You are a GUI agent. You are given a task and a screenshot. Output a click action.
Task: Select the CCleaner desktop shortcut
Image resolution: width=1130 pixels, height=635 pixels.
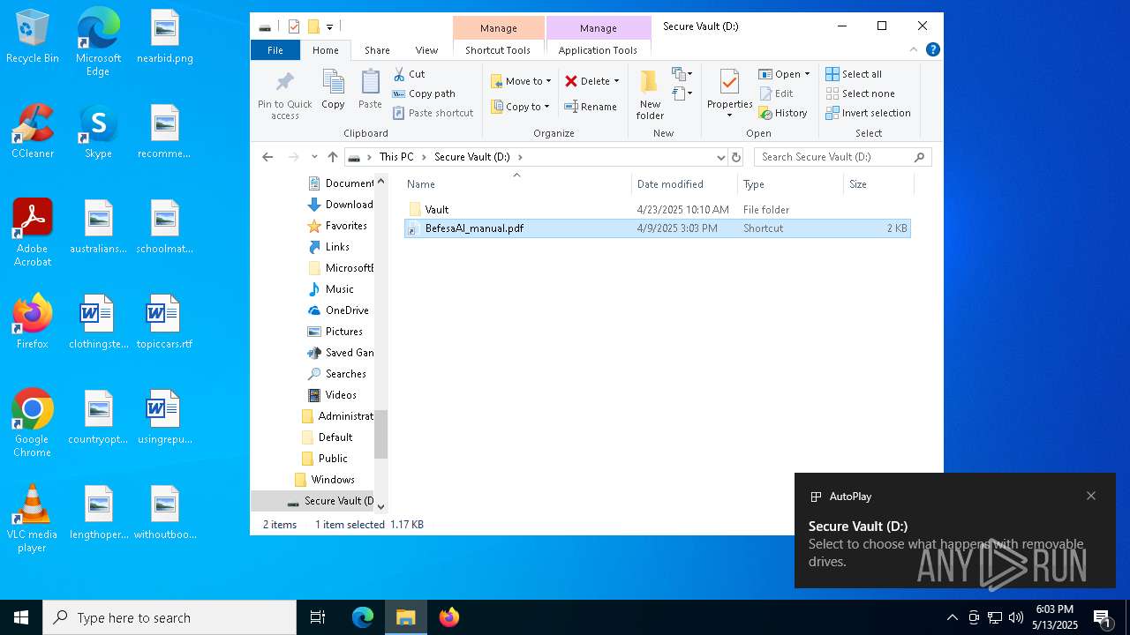pyautogui.click(x=33, y=131)
